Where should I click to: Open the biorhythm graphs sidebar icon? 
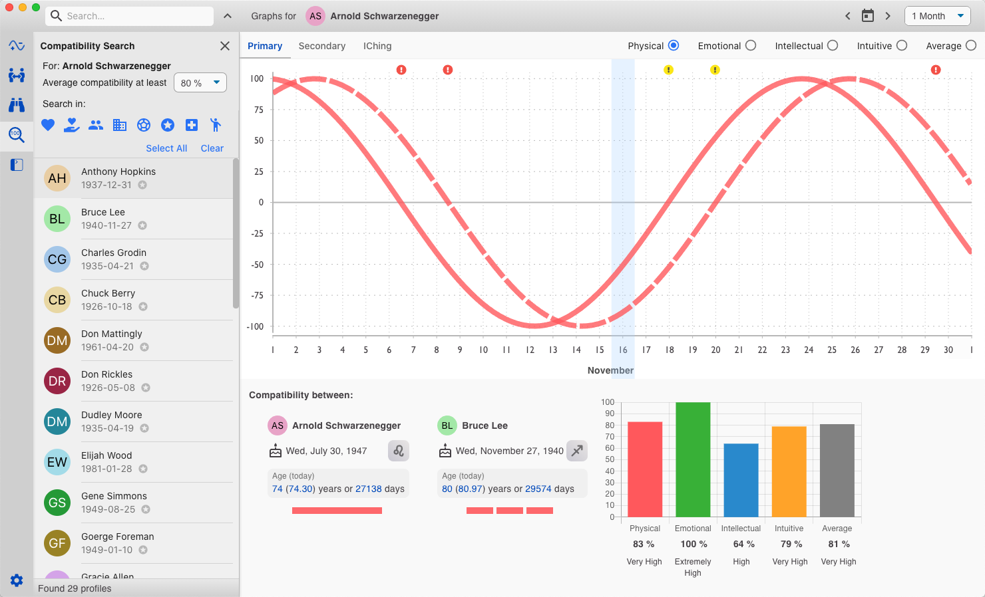(17, 46)
